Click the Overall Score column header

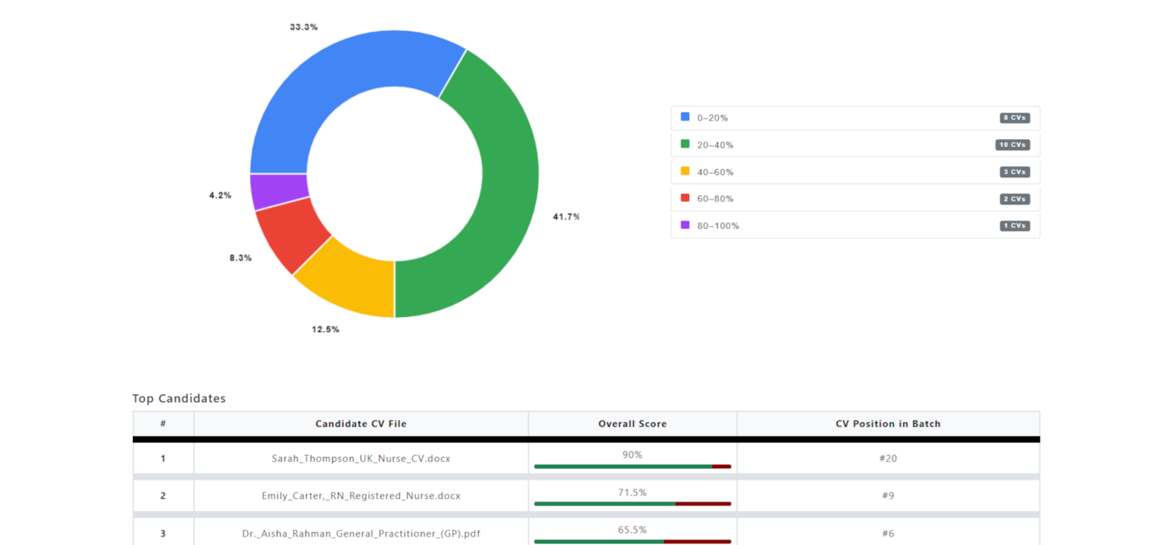[632, 424]
